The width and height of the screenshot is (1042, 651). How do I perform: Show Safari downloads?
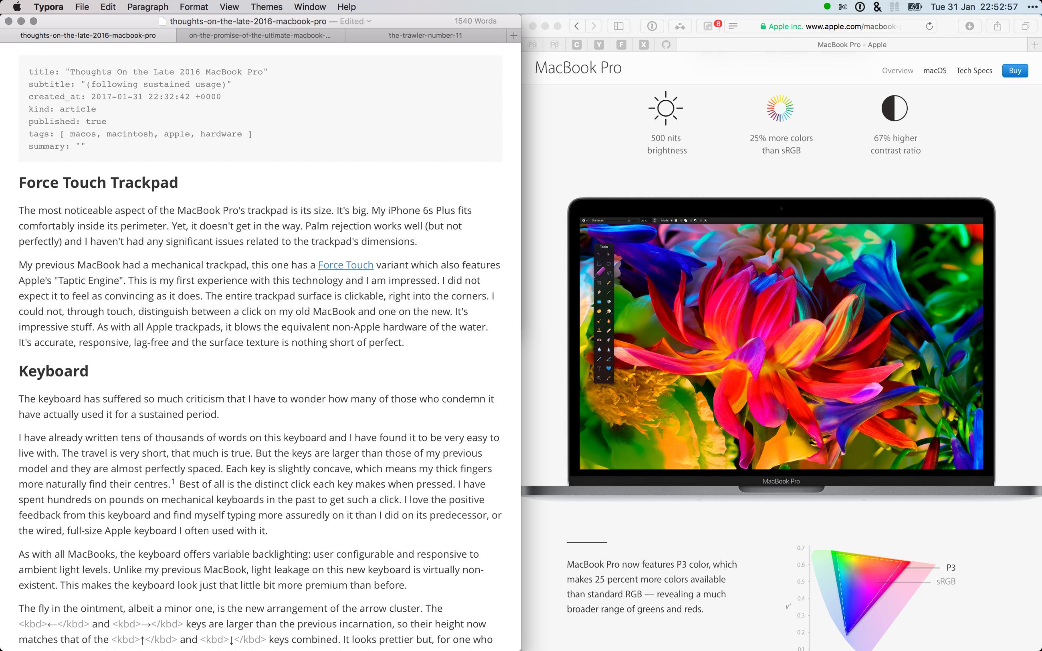969,26
